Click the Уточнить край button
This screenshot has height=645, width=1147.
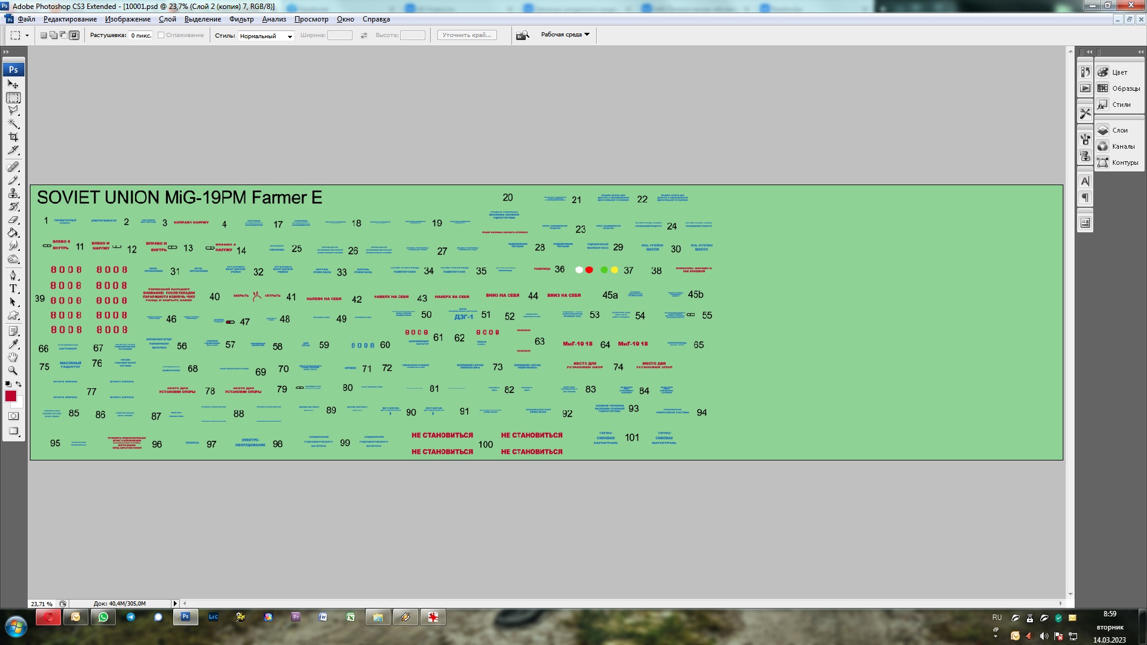[x=467, y=35]
